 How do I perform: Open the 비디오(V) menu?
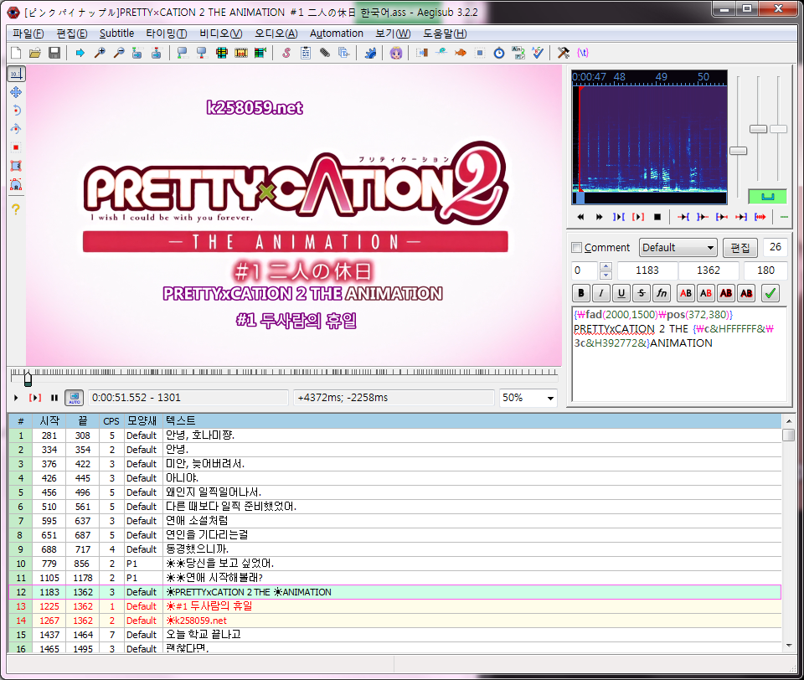(221, 33)
